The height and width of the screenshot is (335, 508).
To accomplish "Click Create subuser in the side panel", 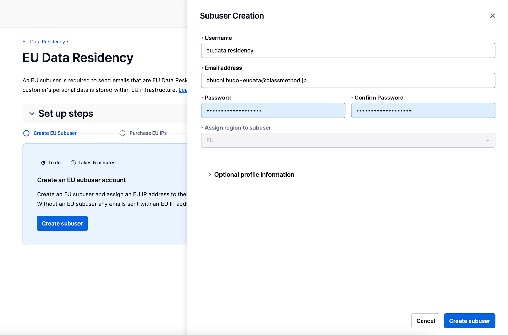I will click(469, 321).
